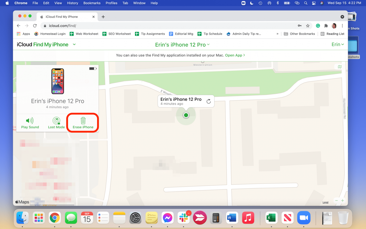The height and width of the screenshot is (229, 366).
Task: Zoom in on the map with plus
Action: [342, 201]
